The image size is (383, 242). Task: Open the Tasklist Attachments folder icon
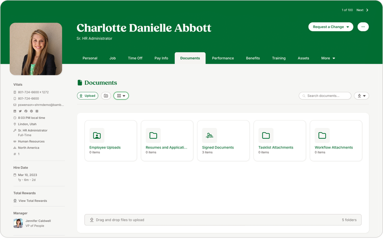pyautogui.click(x=266, y=135)
